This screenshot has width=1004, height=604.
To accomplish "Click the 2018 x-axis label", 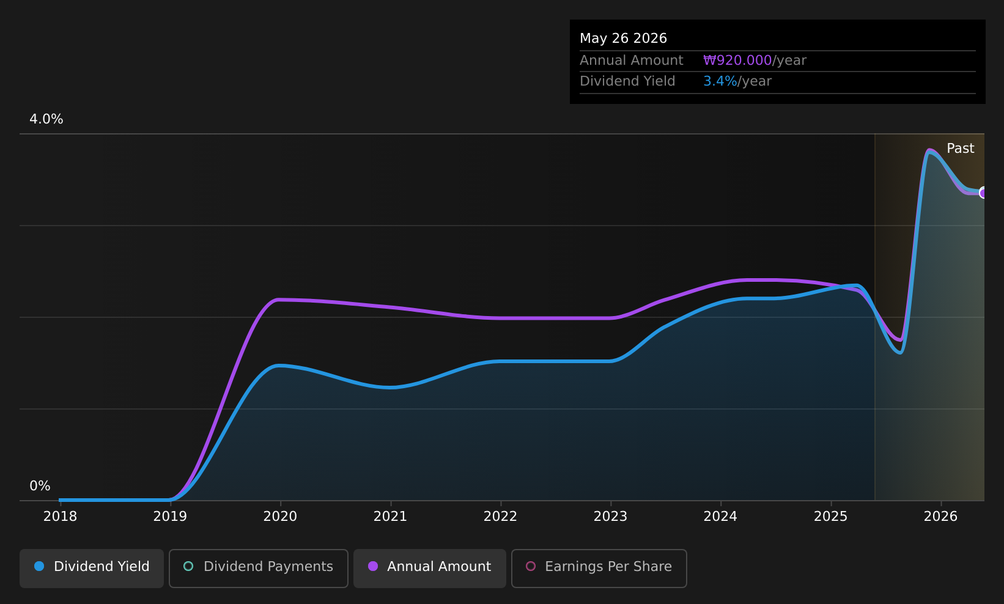I will click(60, 517).
